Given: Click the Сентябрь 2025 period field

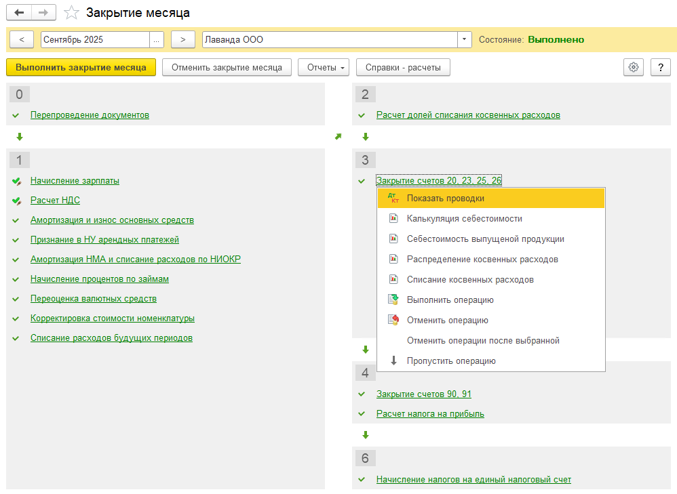Looking at the screenshot, I should (x=95, y=40).
